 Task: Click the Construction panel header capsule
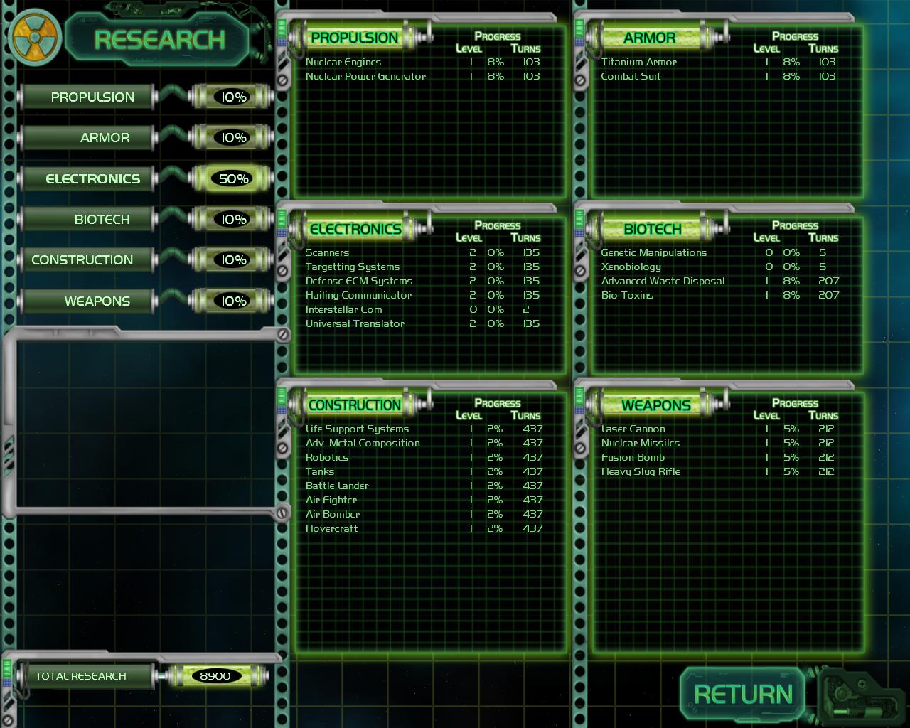point(355,405)
